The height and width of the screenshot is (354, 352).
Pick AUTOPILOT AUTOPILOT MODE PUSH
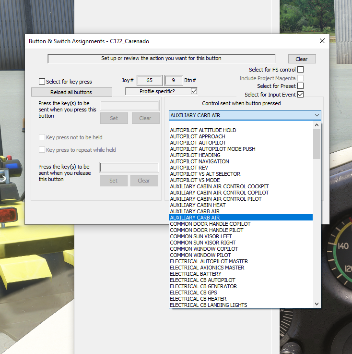[x=241, y=149]
